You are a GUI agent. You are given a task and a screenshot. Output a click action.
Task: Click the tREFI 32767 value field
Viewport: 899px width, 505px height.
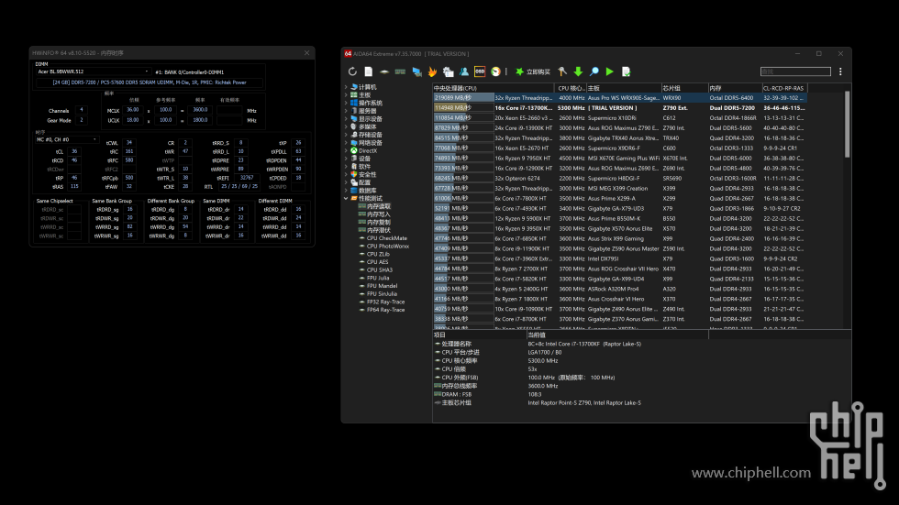coord(247,178)
